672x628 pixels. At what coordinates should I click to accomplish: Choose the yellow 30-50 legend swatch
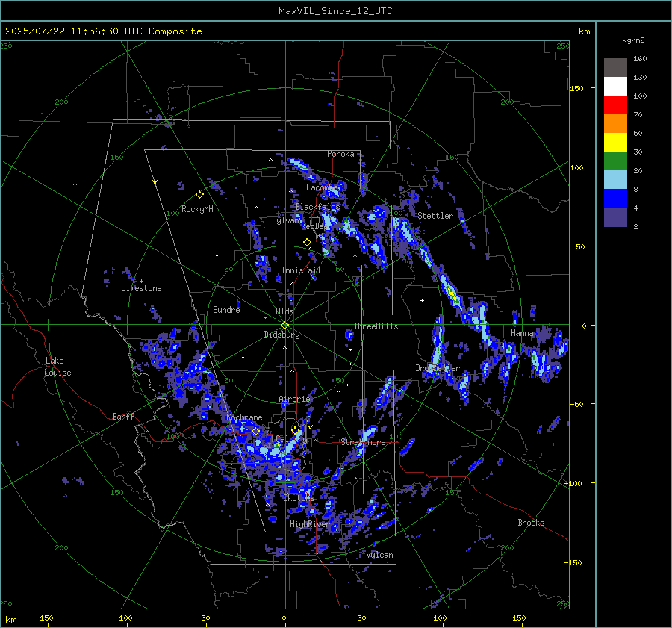(x=615, y=143)
